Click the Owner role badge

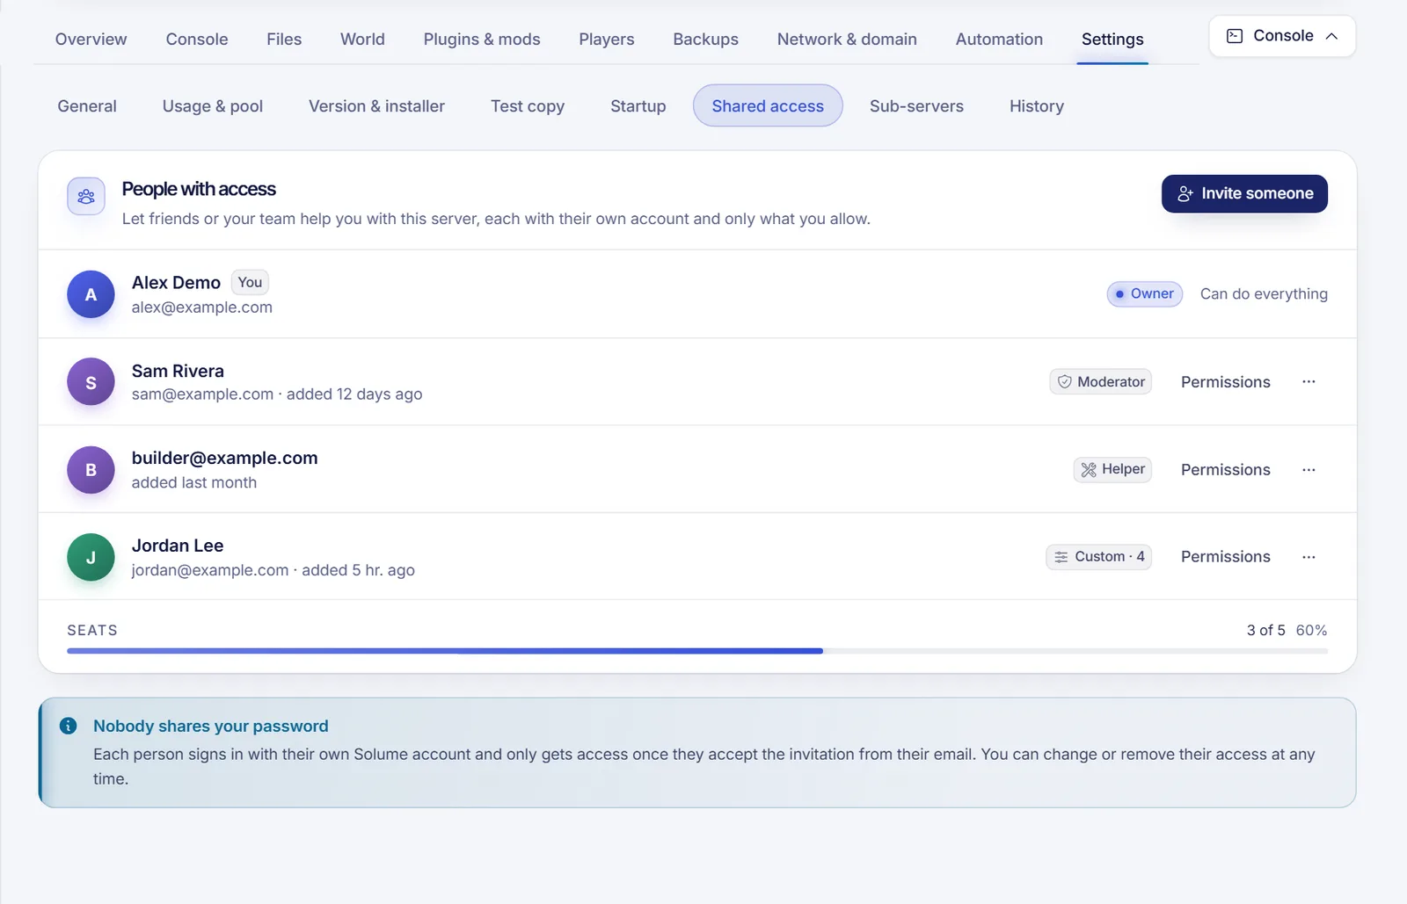coord(1144,294)
